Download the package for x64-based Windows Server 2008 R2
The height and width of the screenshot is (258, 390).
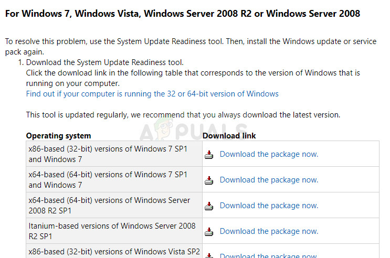click(x=269, y=206)
